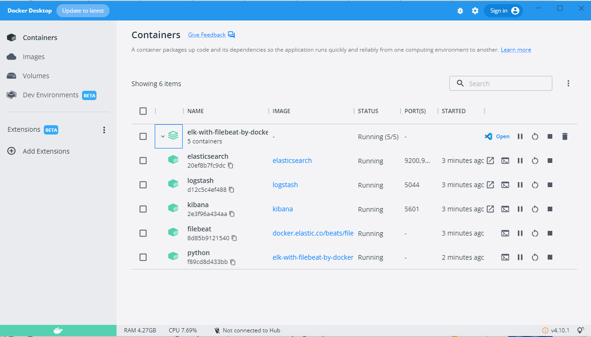Pause the kibana container
The image size is (591, 337).
coord(520,209)
